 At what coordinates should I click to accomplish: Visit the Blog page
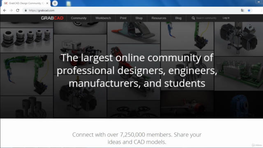tap(178, 18)
